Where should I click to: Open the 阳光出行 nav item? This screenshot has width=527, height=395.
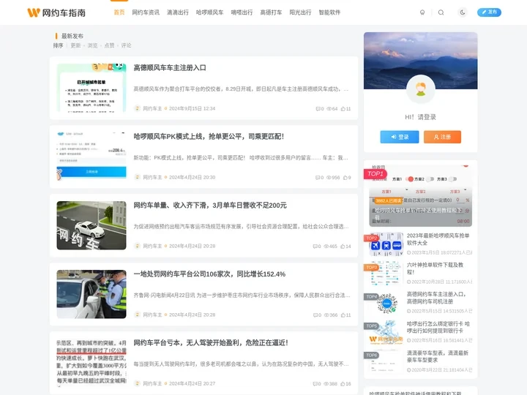pos(300,12)
